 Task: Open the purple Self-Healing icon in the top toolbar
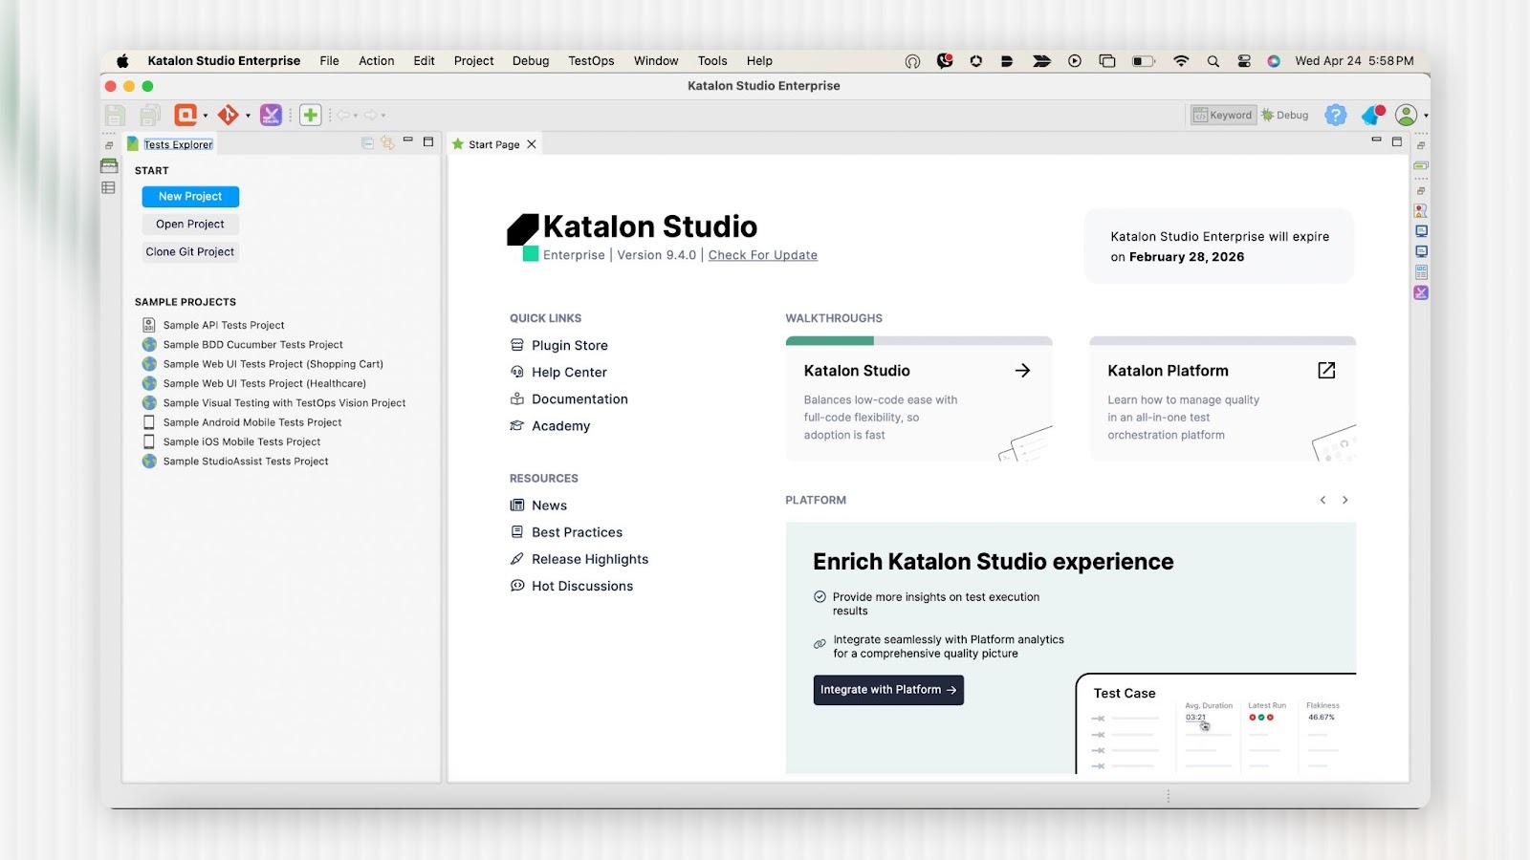(271, 116)
